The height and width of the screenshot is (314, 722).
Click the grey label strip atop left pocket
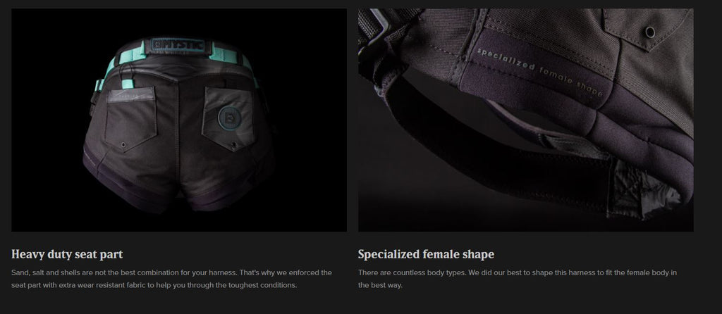(130, 95)
